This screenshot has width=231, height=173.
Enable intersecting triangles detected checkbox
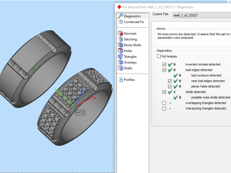click(164, 109)
